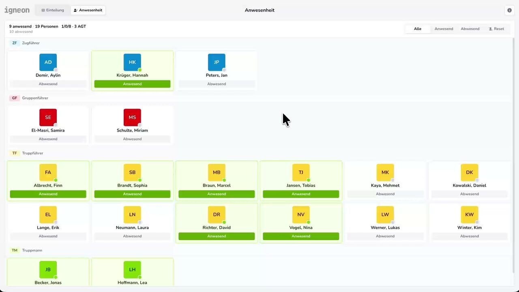Click Hannah Krüger's HK avatar
This screenshot has width=519, height=292.
point(132,62)
